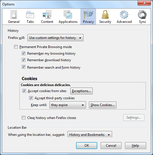Open the Security padlock icon

105,14
